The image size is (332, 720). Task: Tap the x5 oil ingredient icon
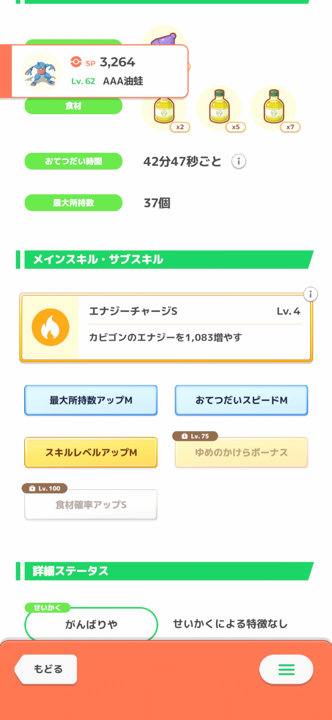219,108
